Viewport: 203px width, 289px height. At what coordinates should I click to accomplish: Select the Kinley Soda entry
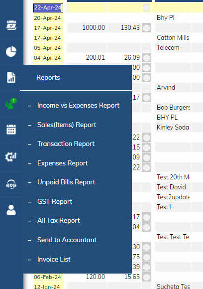[x=173, y=128]
